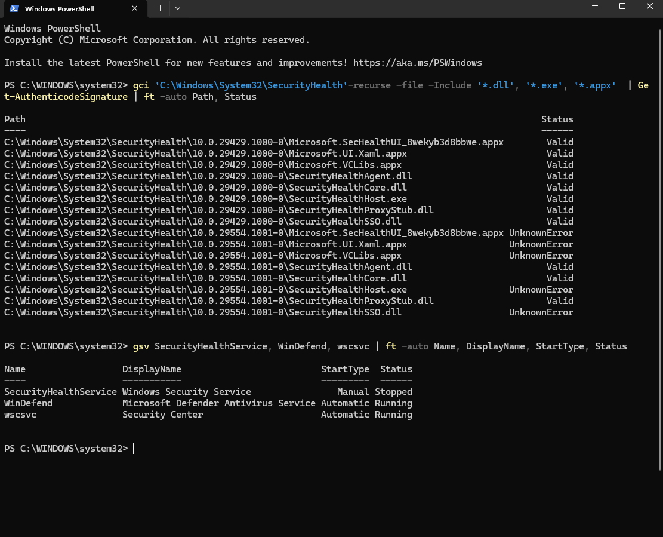This screenshot has width=663, height=537.
Task: Click the PowerShell icon on the tab
Action: point(14,8)
